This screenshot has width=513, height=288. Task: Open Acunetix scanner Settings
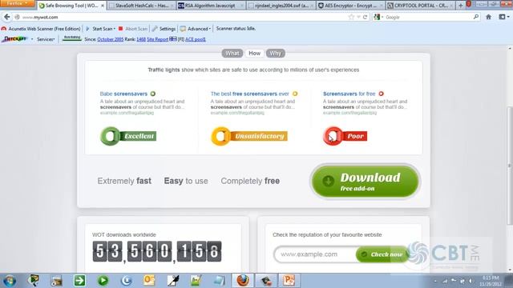pos(164,29)
